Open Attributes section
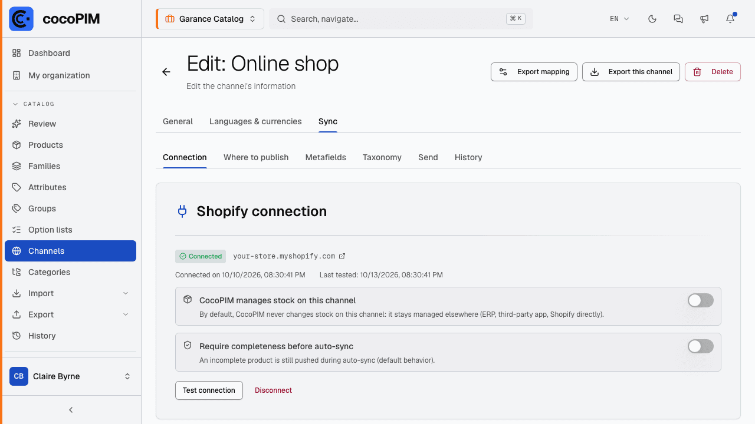Viewport: 755px width, 424px height. click(x=70, y=187)
